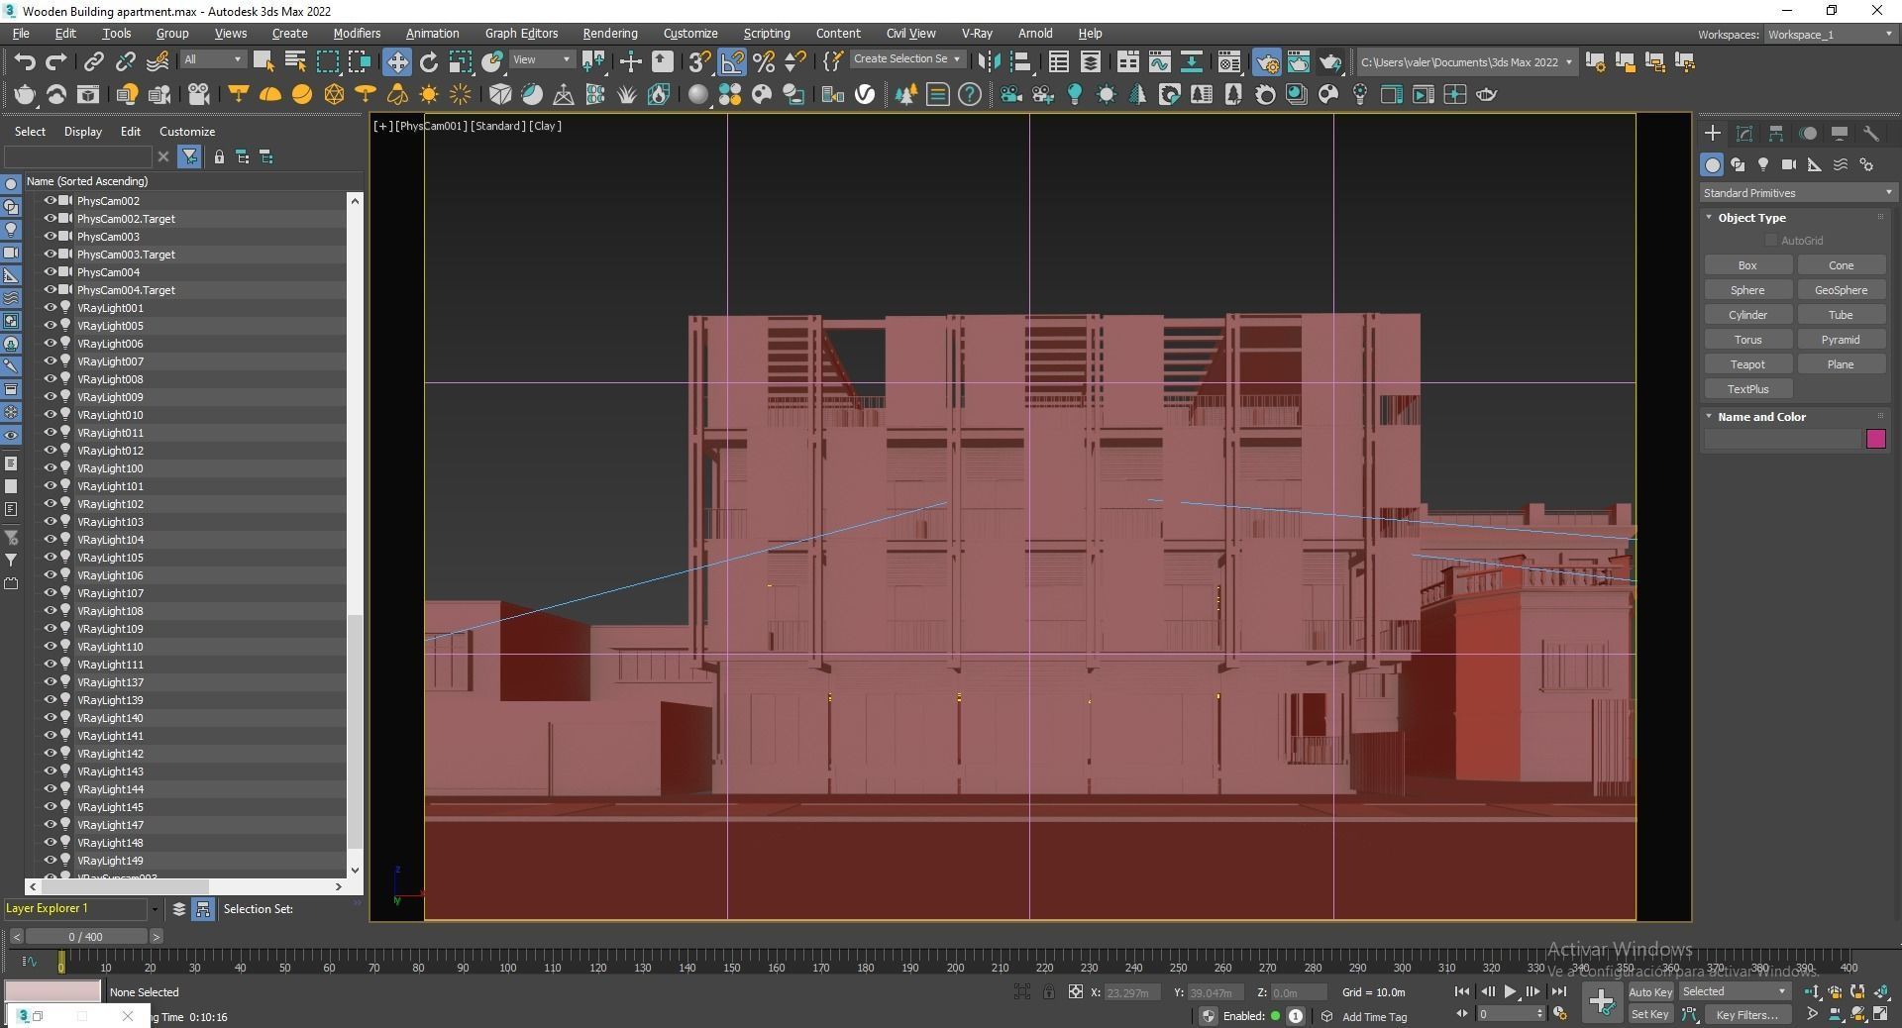1902x1028 pixels.
Task: Open the Standard Primitives dropdown
Action: [1797, 193]
